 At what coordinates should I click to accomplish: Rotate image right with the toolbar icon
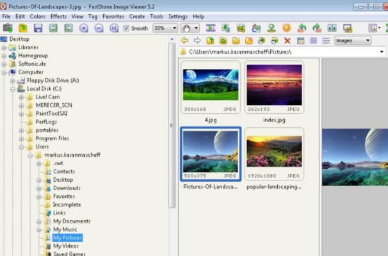pos(316,28)
